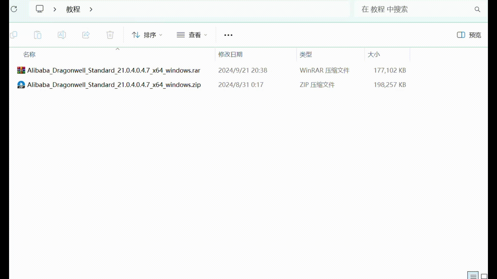Image resolution: width=497 pixels, height=279 pixels.
Task: Paste from the clipboard
Action: [38, 35]
